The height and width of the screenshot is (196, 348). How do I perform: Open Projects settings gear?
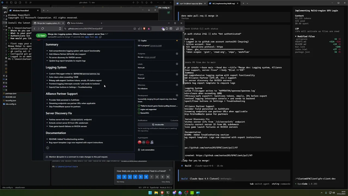coord(177,74)
